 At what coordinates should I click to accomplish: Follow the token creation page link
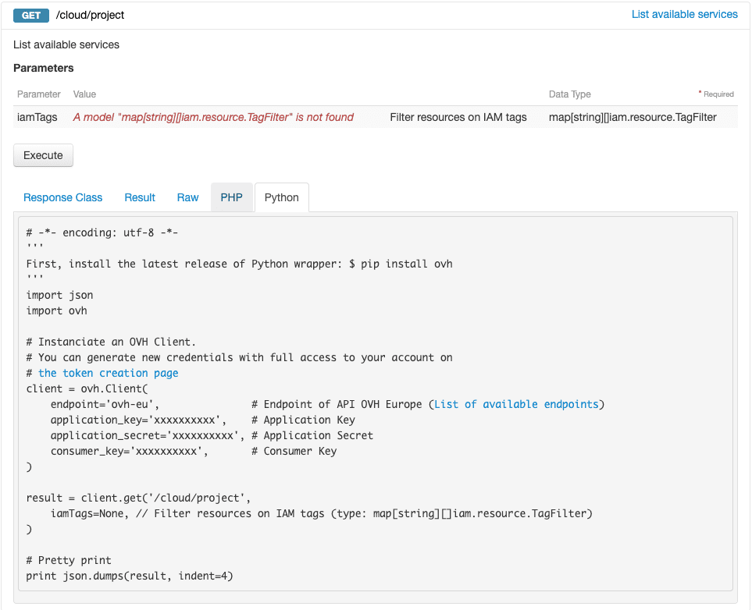109,373
